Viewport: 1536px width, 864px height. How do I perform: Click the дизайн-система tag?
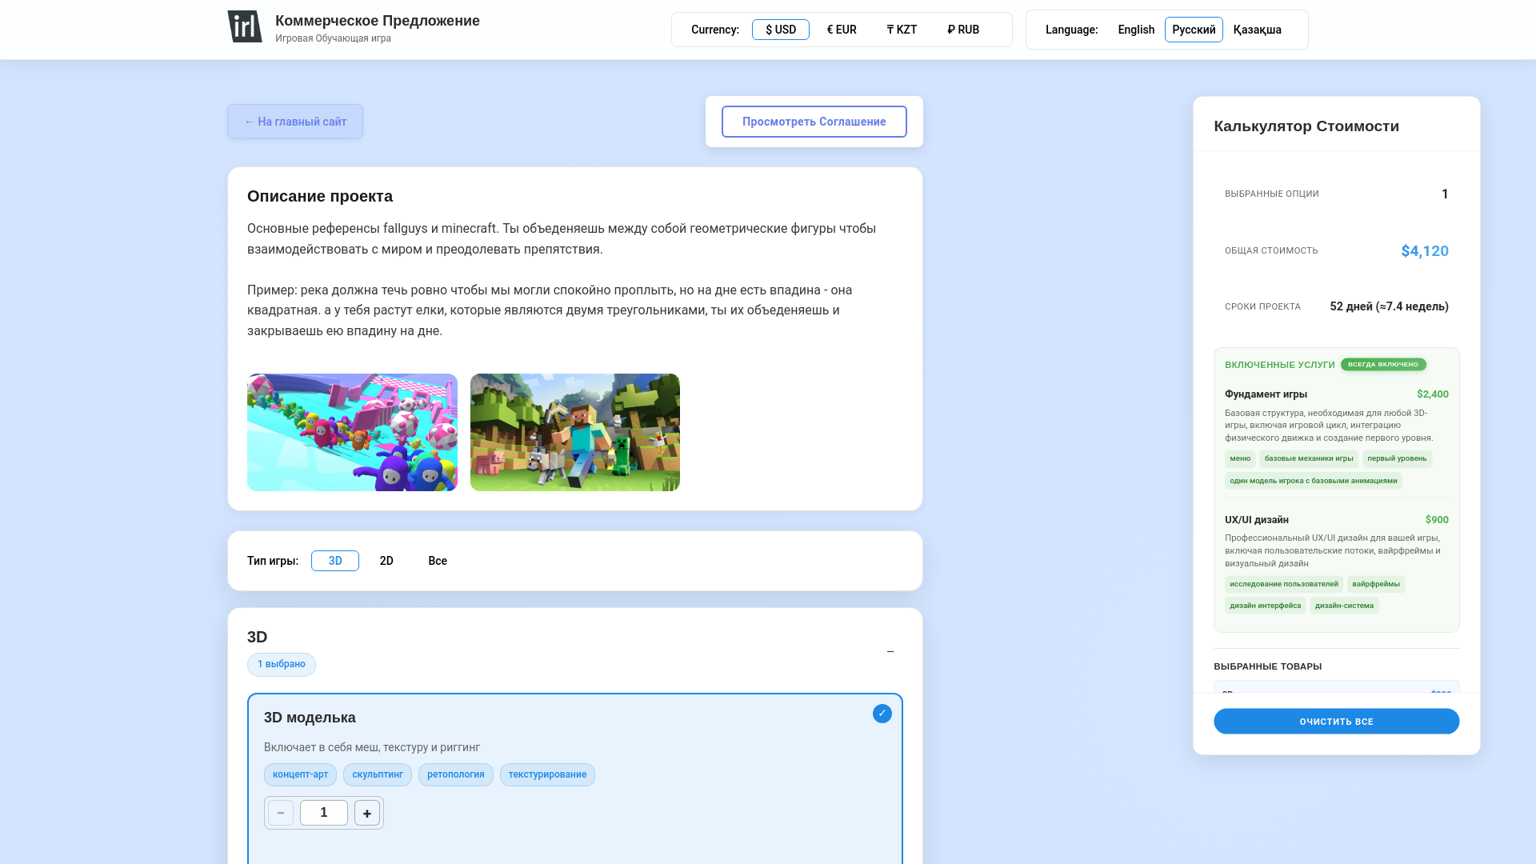[x=1344, y=606]
